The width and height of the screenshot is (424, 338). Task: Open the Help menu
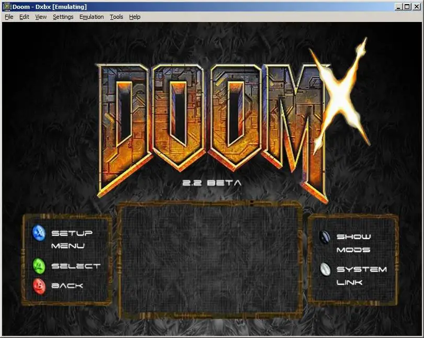(x=135, y=17)
